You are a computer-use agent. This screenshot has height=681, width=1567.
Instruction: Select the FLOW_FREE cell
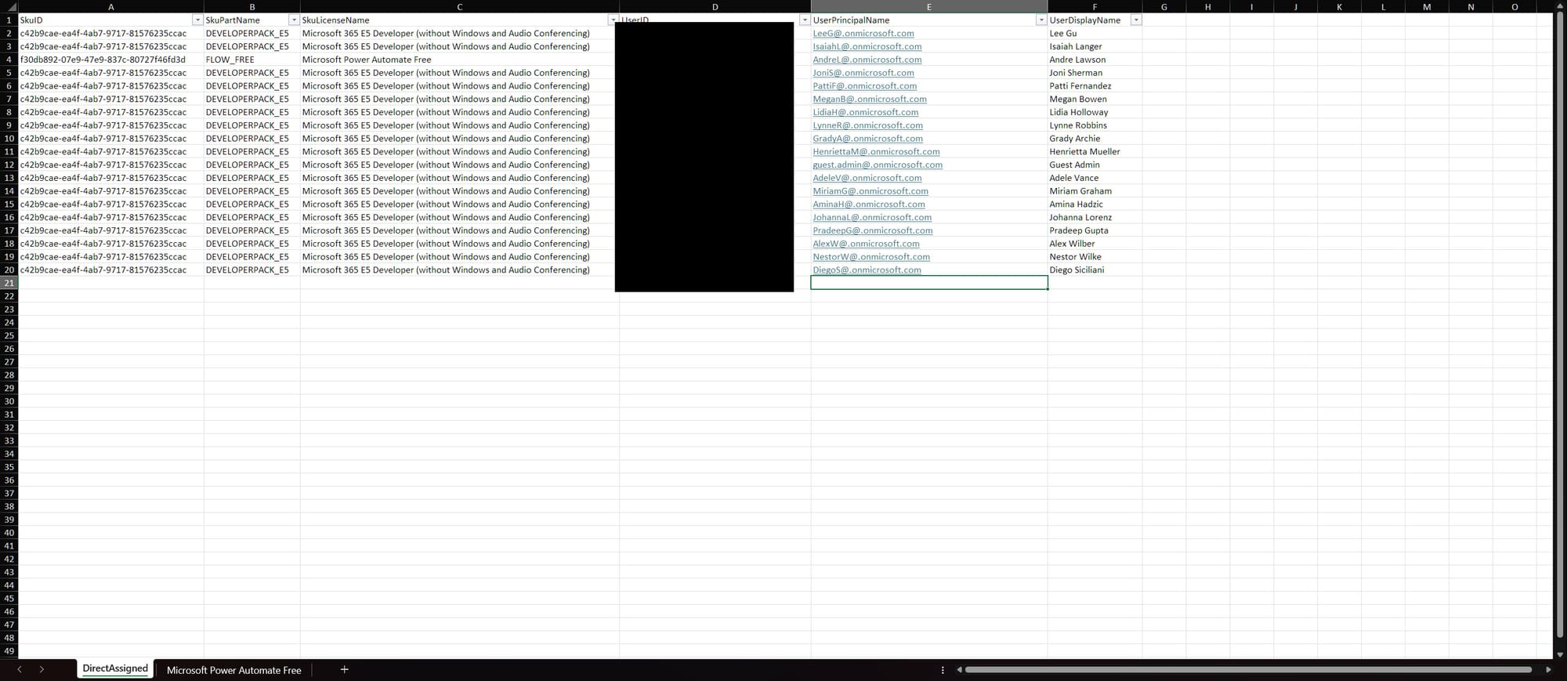(x=252, y=60)
